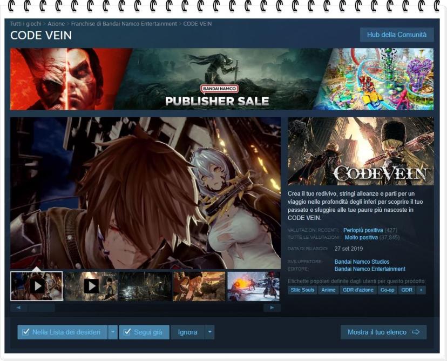Screen dimensions: 447x361
Task: Go to Tutti i giochi breadcrumb
Action: click(25, 24)
